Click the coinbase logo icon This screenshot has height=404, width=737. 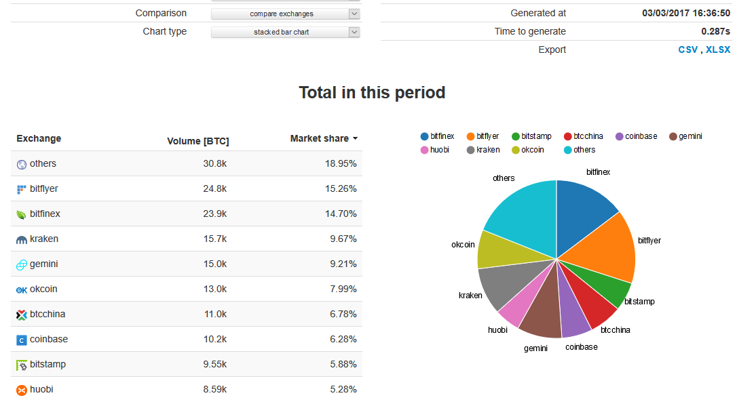[22, 340]
